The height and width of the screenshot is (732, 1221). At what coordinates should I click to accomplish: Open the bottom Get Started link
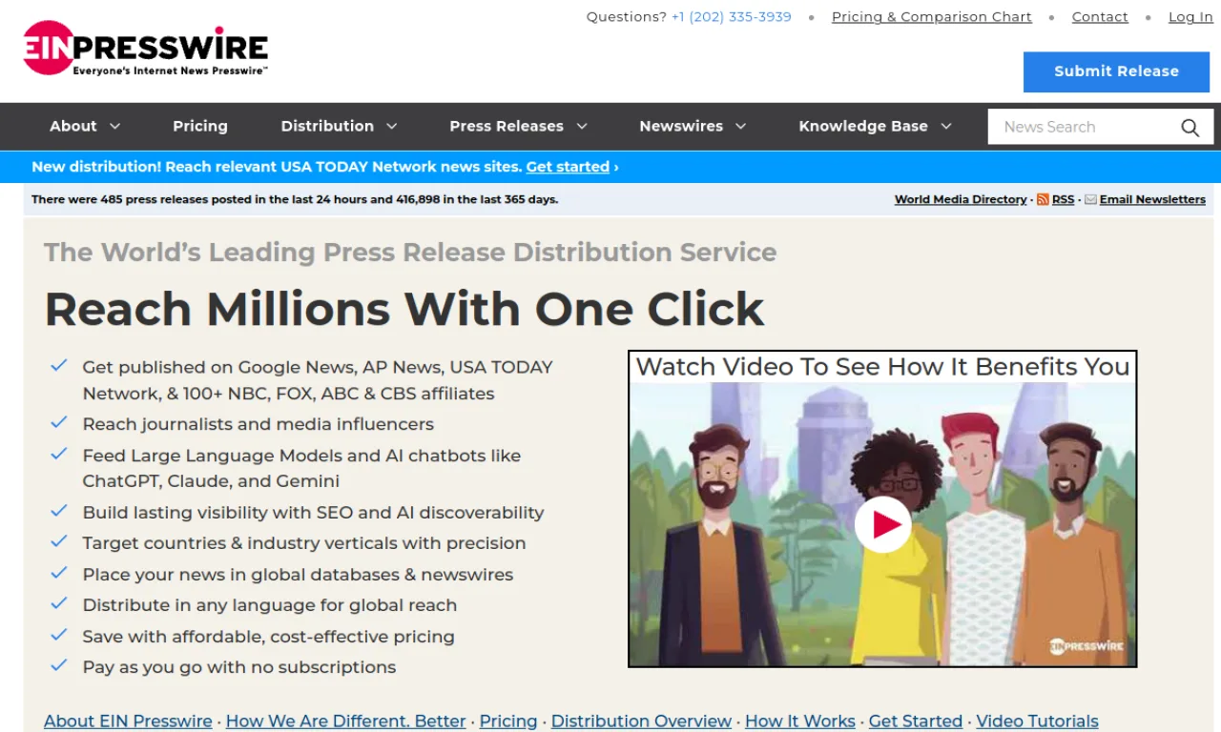click(x=916, y=722)
